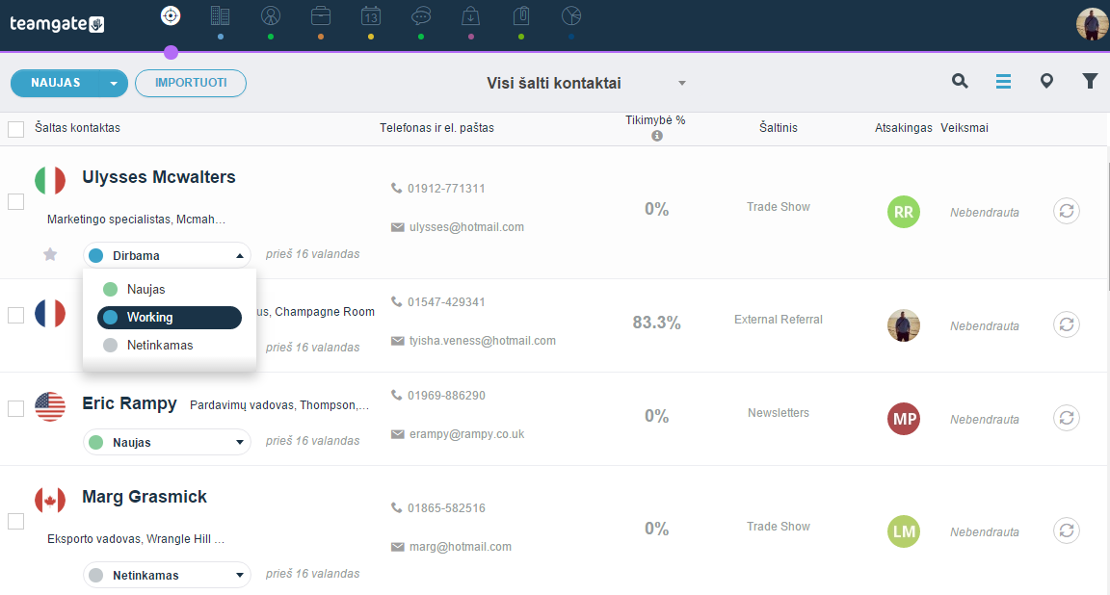Open the Eric Rampy lead name
Screen dimensions: 1110x595
coord(129,403)
